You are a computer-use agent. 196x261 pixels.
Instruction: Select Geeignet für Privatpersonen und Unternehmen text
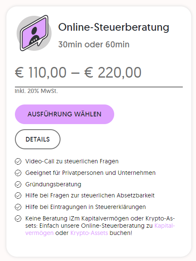[90, 173]
